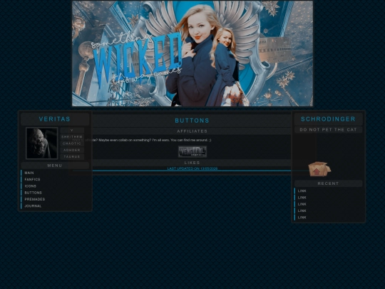The width and height of the screenshot is (385, 289).
Task: Click the last LINK under Recent
Action: (302, 218)
